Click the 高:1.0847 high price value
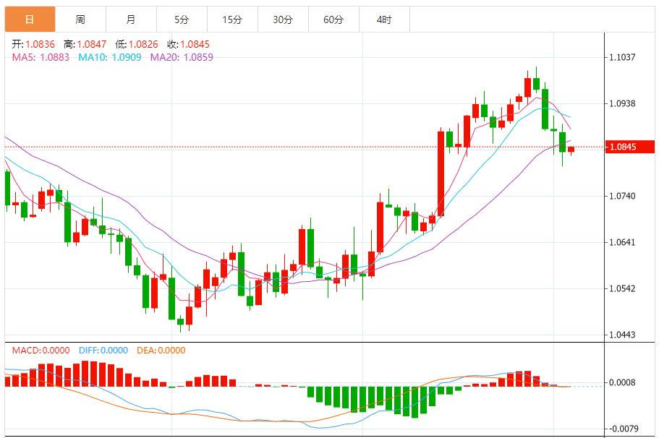 [x=85, y=44]
